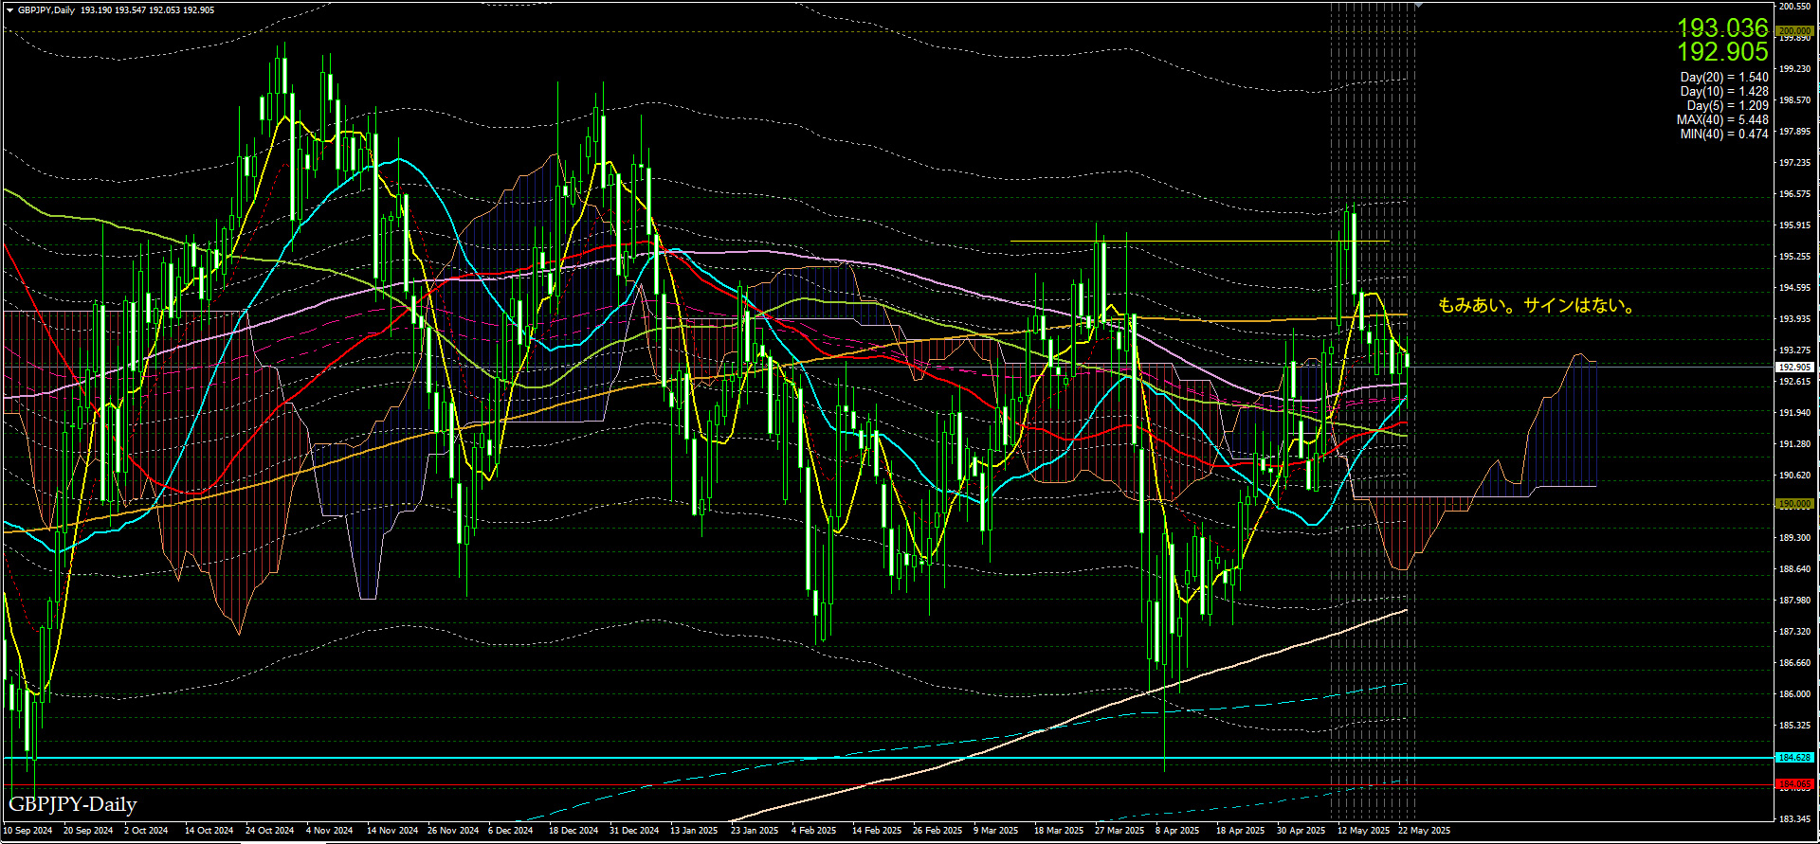Click the GBPJPY,Daily title text
Screen dimensions: 1820x844
[x=47, y=10]
